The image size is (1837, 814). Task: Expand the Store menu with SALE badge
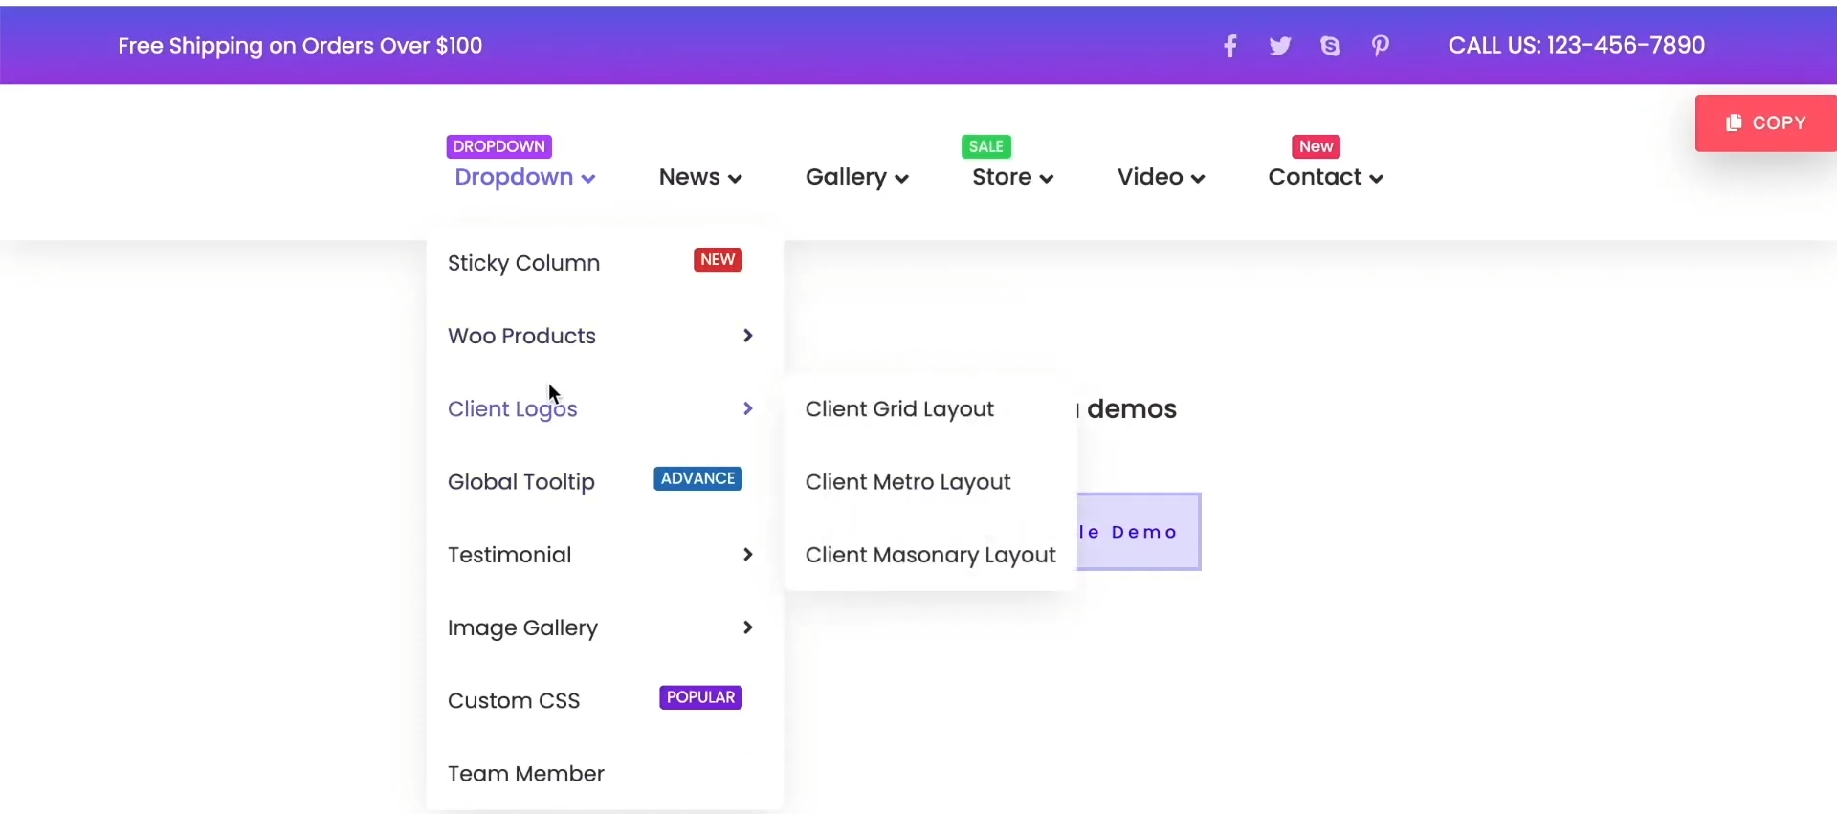click(1012, 177)
